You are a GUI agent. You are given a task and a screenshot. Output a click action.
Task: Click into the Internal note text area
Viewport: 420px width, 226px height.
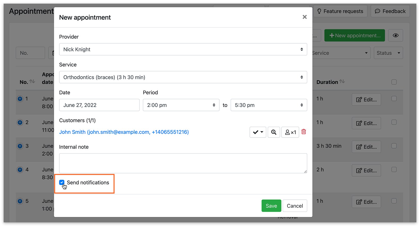click(183, 163)
